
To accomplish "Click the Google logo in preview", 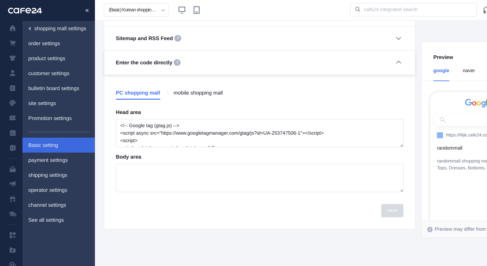I will (476, 103).
